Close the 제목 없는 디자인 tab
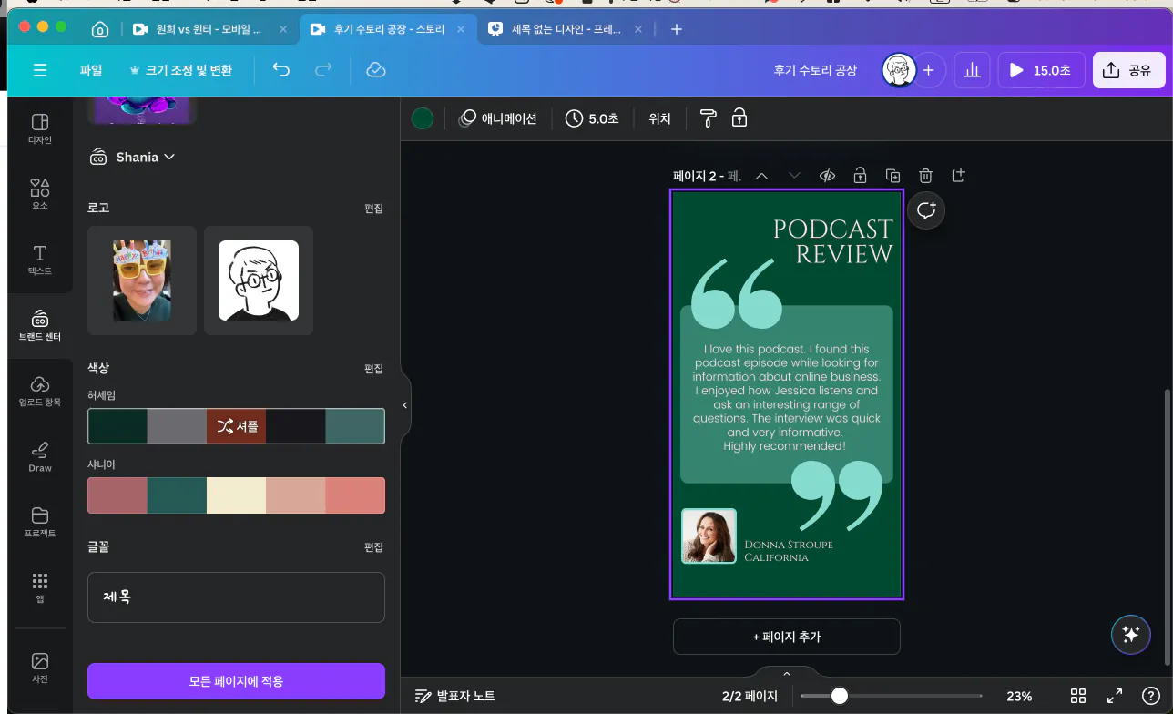Image resolution: width=1173 pixels, height=714 pixels. tap(638, 29)
